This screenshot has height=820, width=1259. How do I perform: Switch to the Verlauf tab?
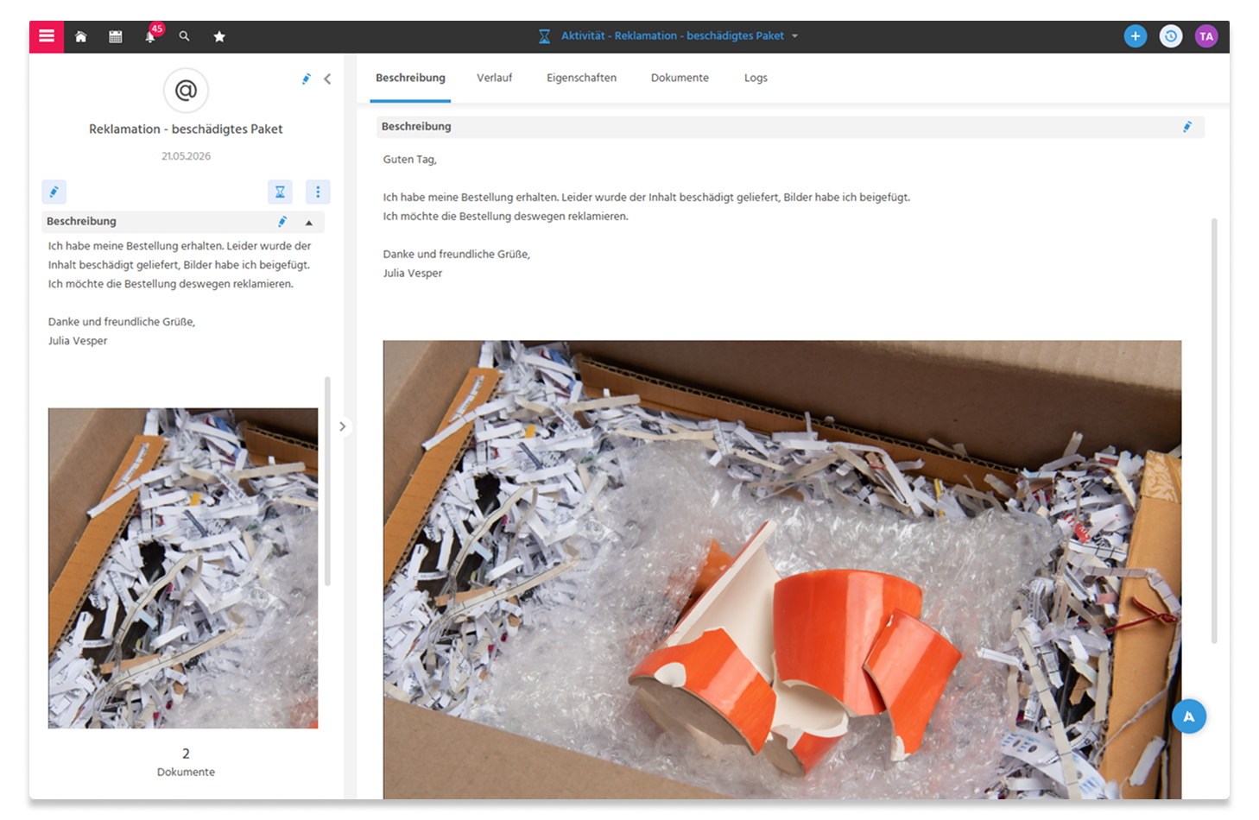[x=494, y=78]
